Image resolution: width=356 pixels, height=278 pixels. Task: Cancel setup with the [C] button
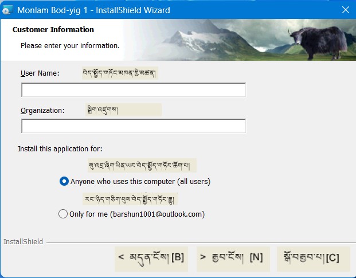314,259
